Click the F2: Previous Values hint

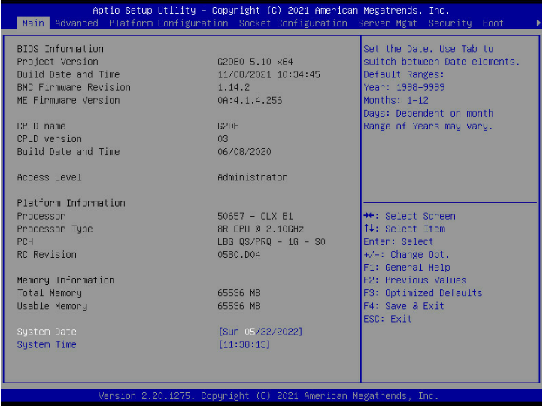pyautogui.click(x=415, y=280)
